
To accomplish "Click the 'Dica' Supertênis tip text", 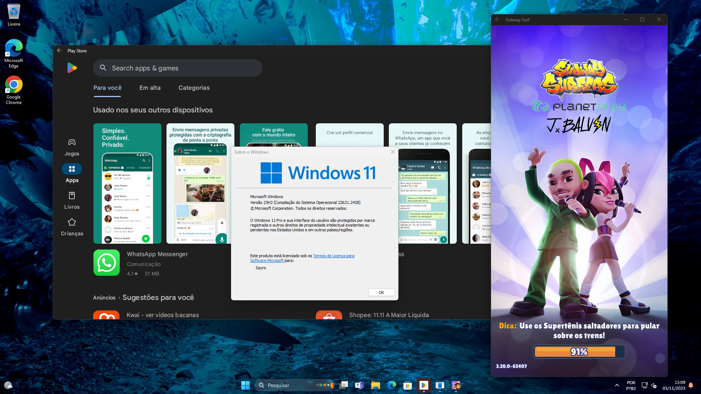I will coord(579,331).
